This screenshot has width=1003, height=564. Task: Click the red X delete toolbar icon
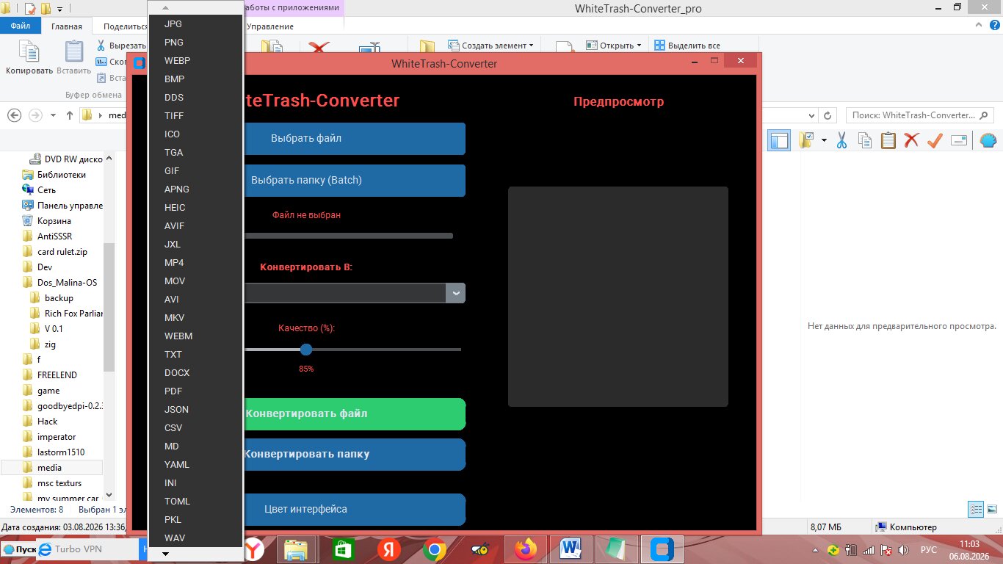point(911,140)
